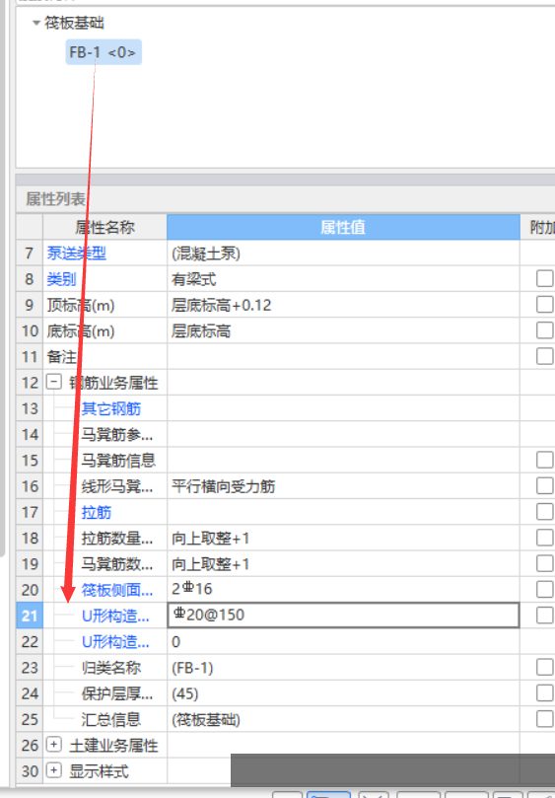Click the 属性名称 column header
This screenshot has height=798, width=555.
coord(104,227)
